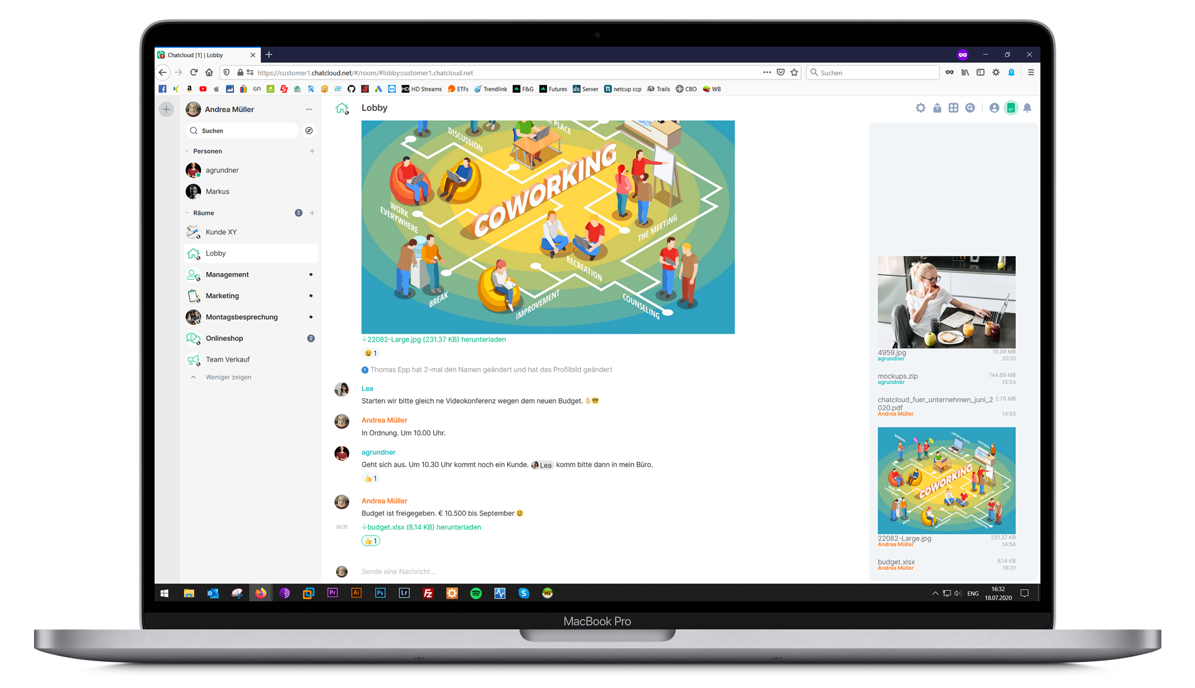Click the home icon in header
The width and height of the screenshot is (1195, 688).
pos(342,108)
